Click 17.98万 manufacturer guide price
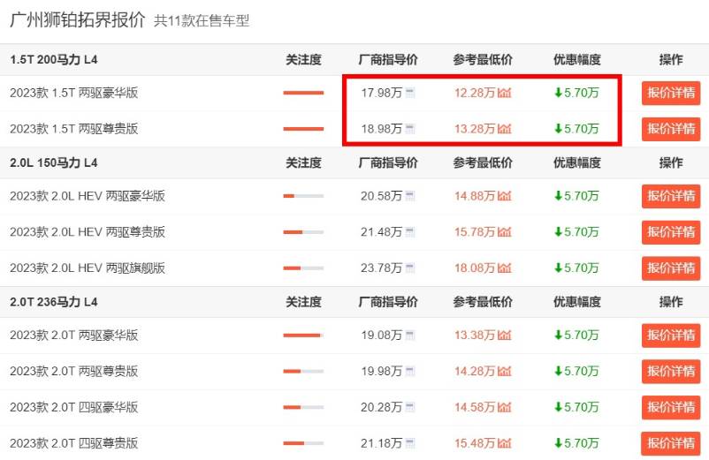The width and height of the screenshot is (709, 460). point(381,93)
